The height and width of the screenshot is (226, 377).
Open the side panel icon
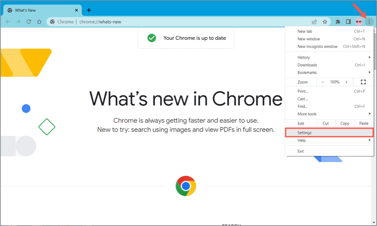pos(348,22)
